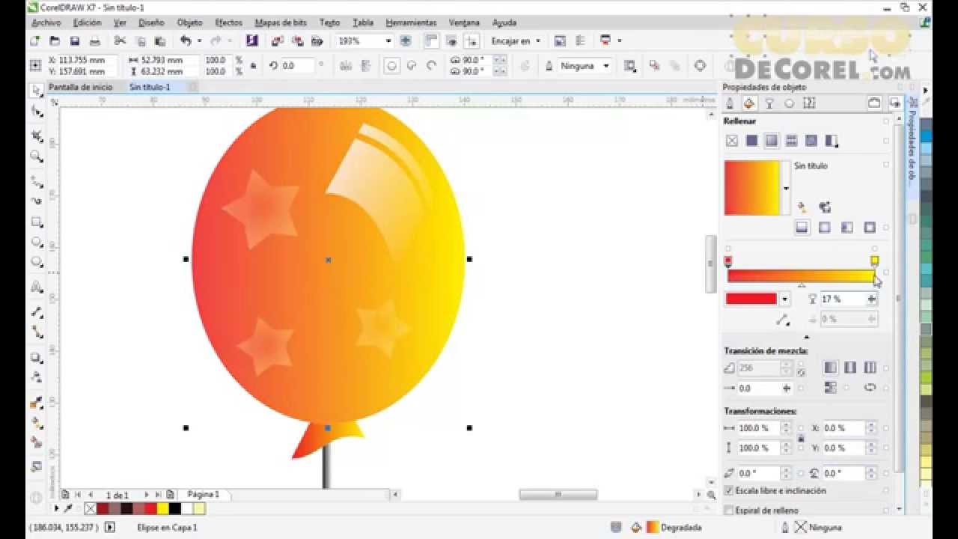
Task: Click the object width 52.793 mm field
Action: [x=165, y=60]
